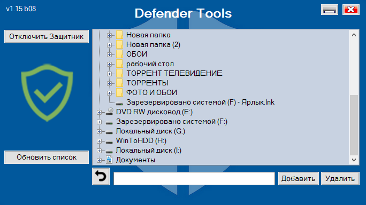This screenshot has width=366, height=205.
Task: Click the Удалить button
Action: (340, 179)
